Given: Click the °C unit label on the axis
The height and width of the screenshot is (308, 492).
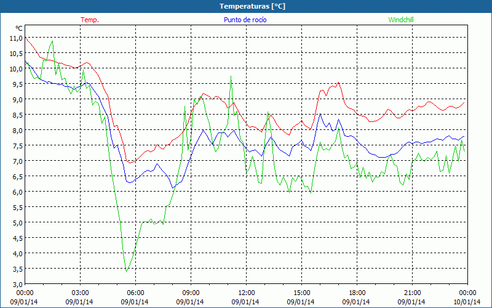Looking at the screenshot, I should [19, 28].
